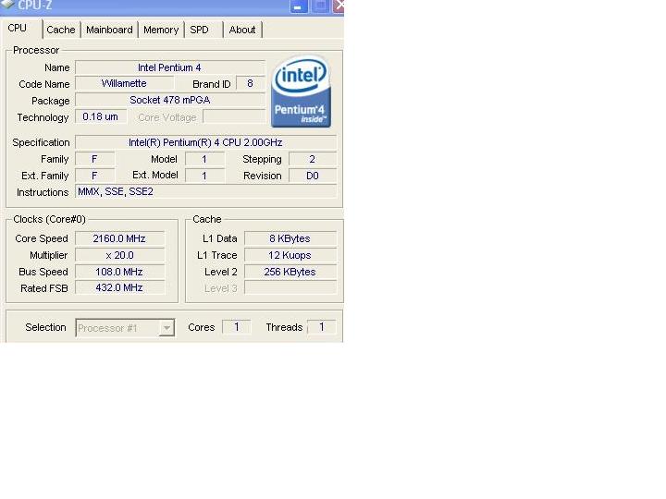Click the Cache group label
Image resolution: width=666 pixels, height=499 pixels.
click(x=207, y=219)
